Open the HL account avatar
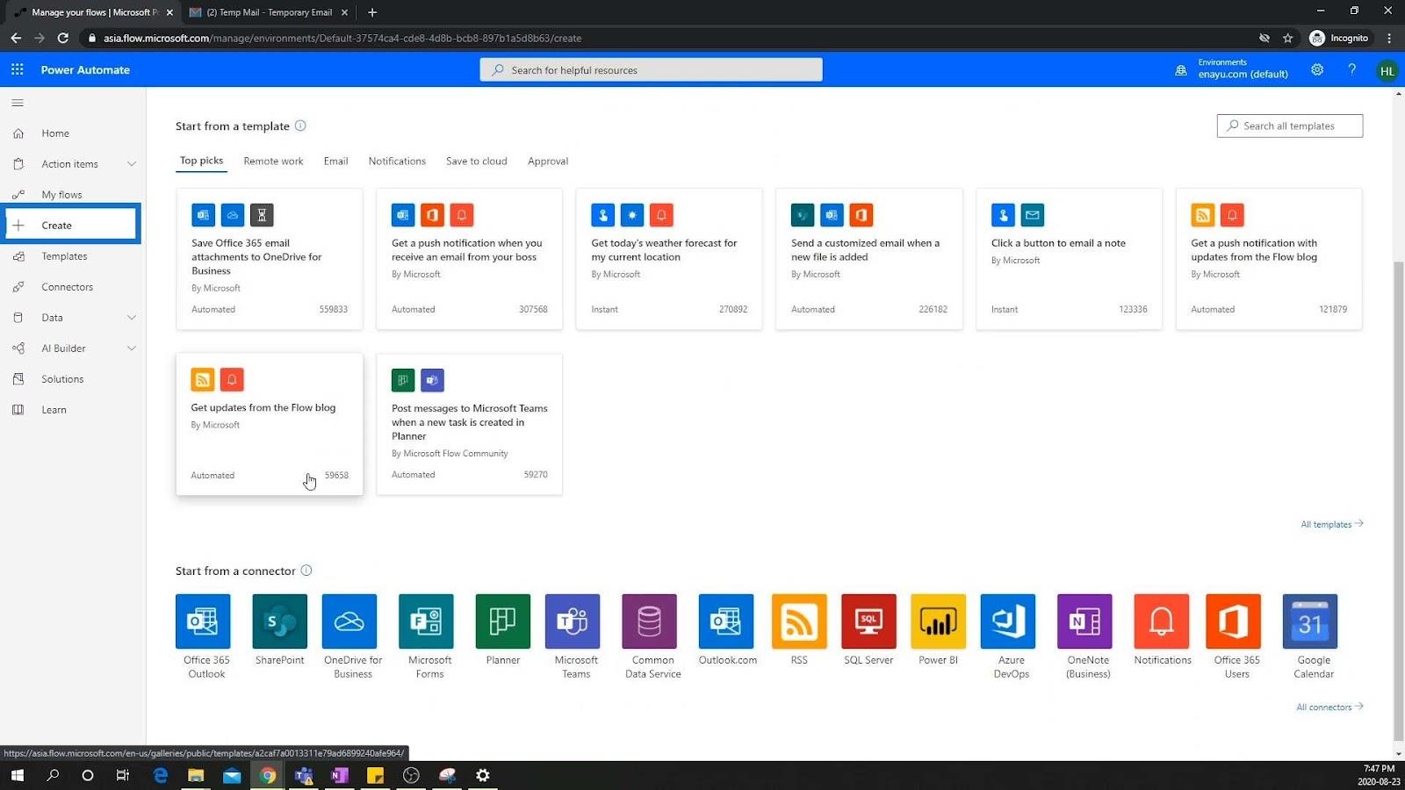Image resolution: width=1405 pixels, height=790 pixels. (x=1387, y=71)
